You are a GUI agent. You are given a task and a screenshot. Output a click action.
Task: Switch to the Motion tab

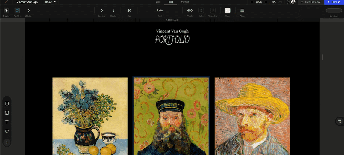click(185, 2)
